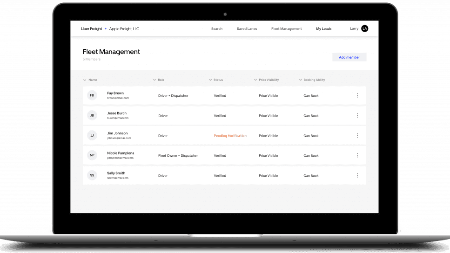Screen dimensions: 450x253
Task: Sort by the Price Visibility column
Action: point(266,80)
